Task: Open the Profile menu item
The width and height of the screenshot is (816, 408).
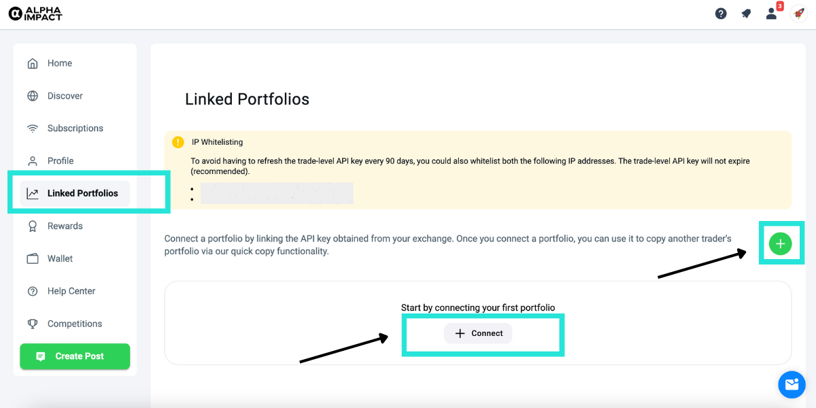Action: (61, 161)
